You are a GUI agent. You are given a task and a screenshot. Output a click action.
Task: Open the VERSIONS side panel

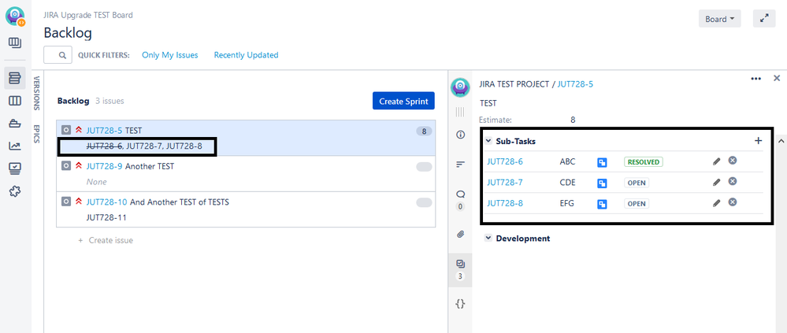pyautogui.click(x=37, y=93)
